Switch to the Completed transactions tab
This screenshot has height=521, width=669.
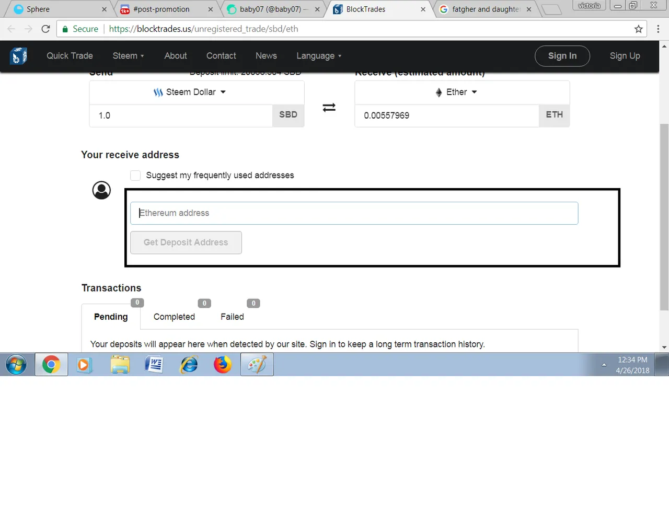[174, 317]
